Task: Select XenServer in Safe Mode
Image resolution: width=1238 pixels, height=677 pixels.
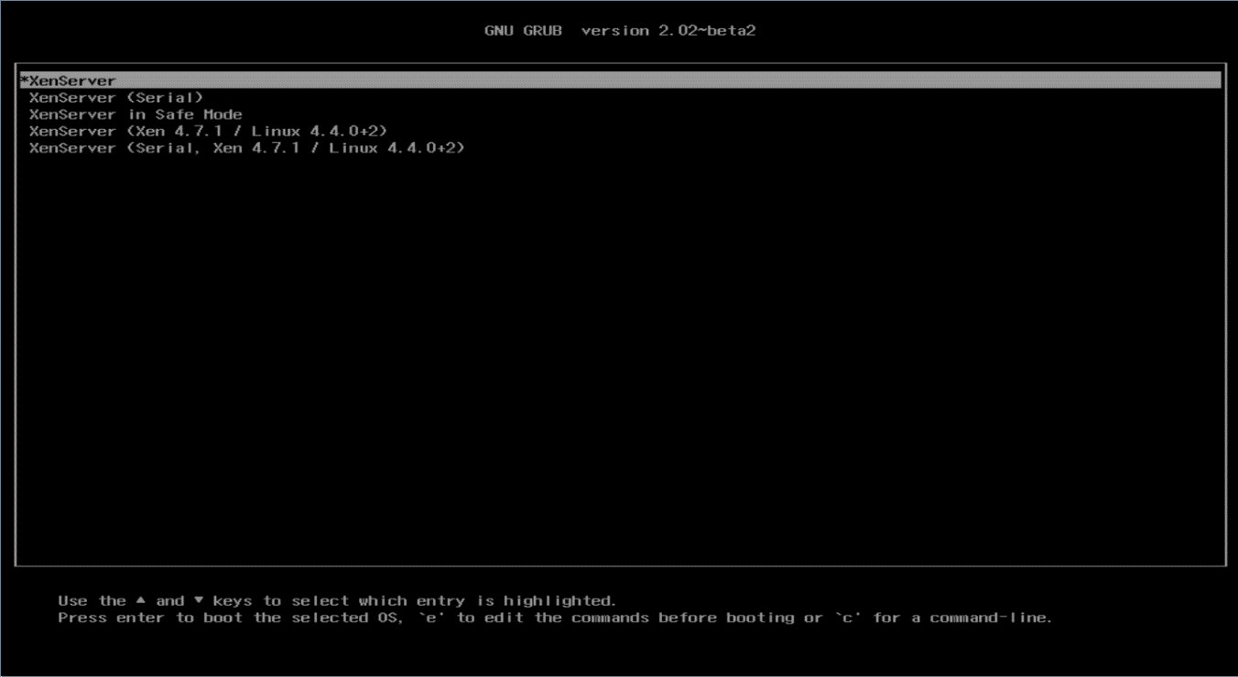Action: tap(136, 114)
